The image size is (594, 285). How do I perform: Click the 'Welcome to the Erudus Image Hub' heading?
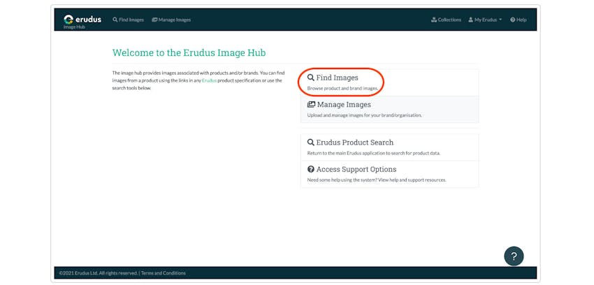[x=189, y=53]
